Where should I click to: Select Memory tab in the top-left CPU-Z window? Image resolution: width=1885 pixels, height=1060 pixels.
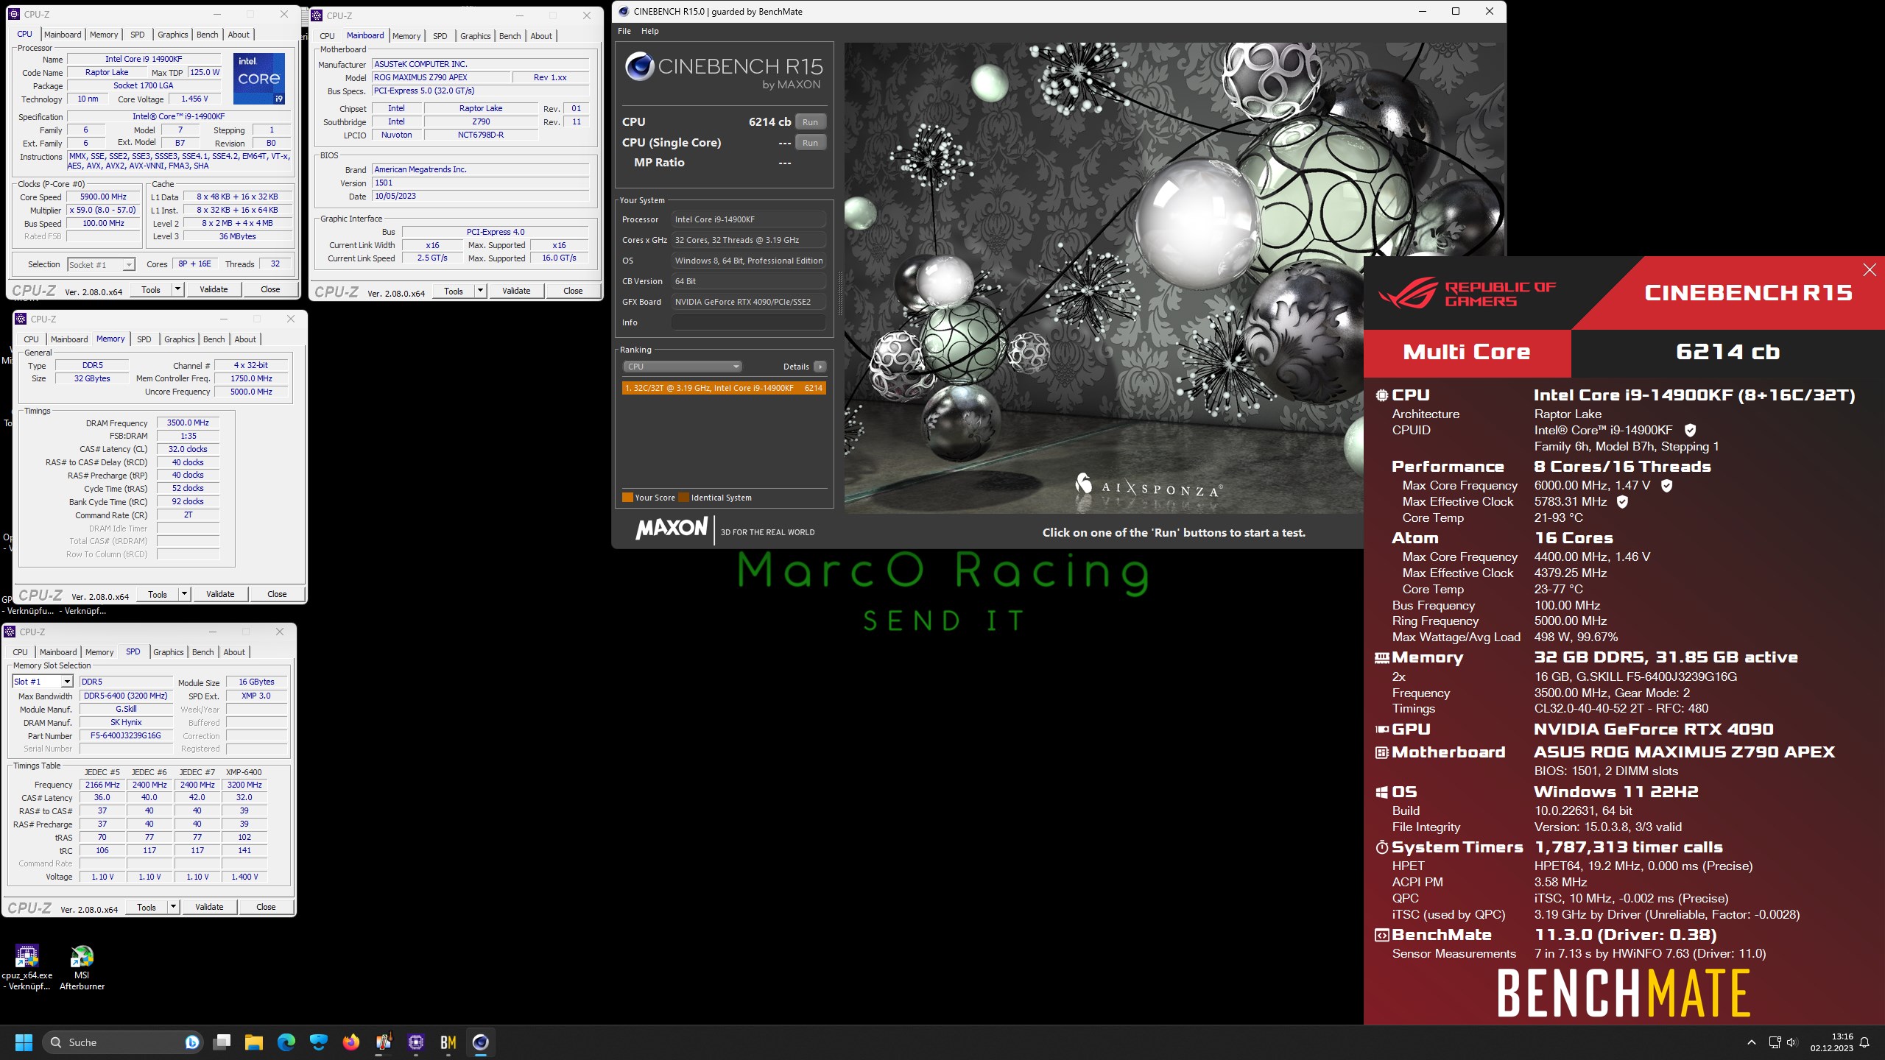[x=104, y=35]
